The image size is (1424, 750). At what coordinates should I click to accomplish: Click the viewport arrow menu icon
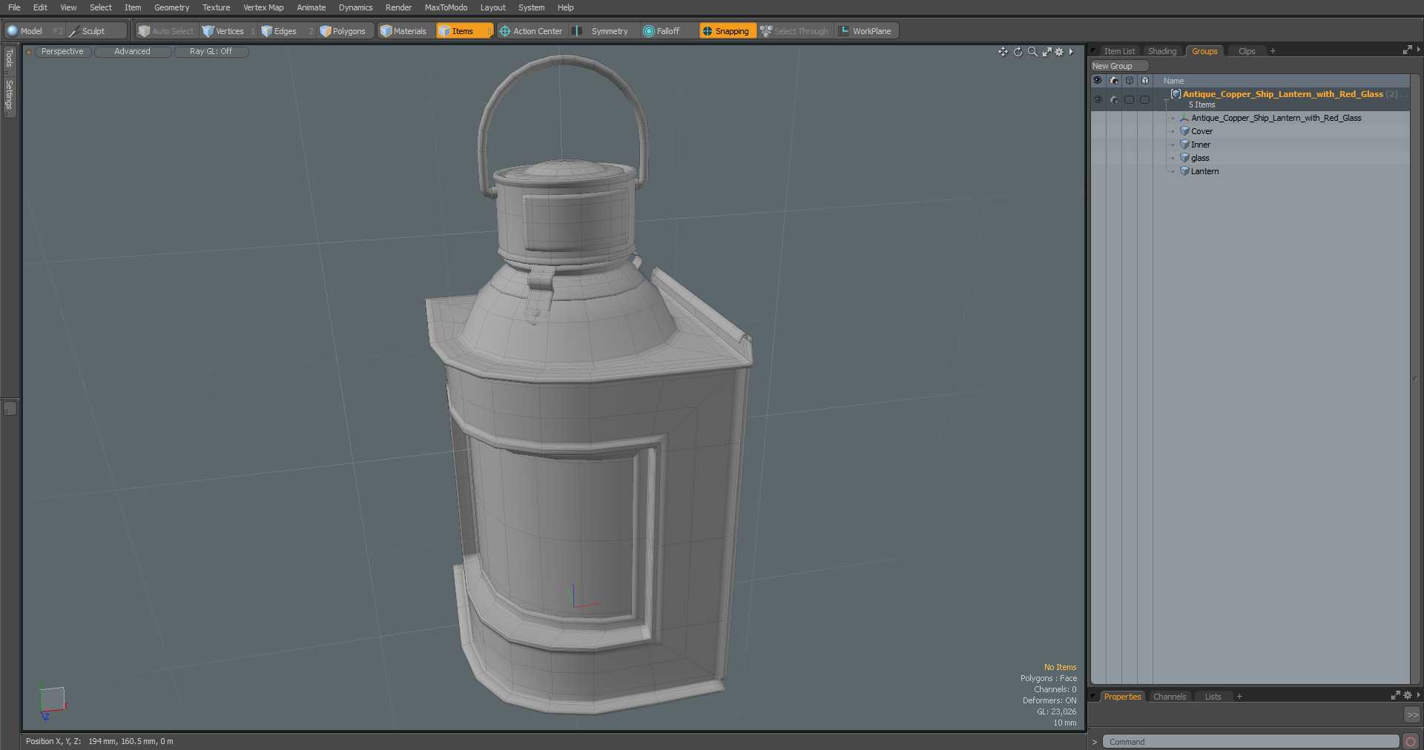tap(1071, 52)
